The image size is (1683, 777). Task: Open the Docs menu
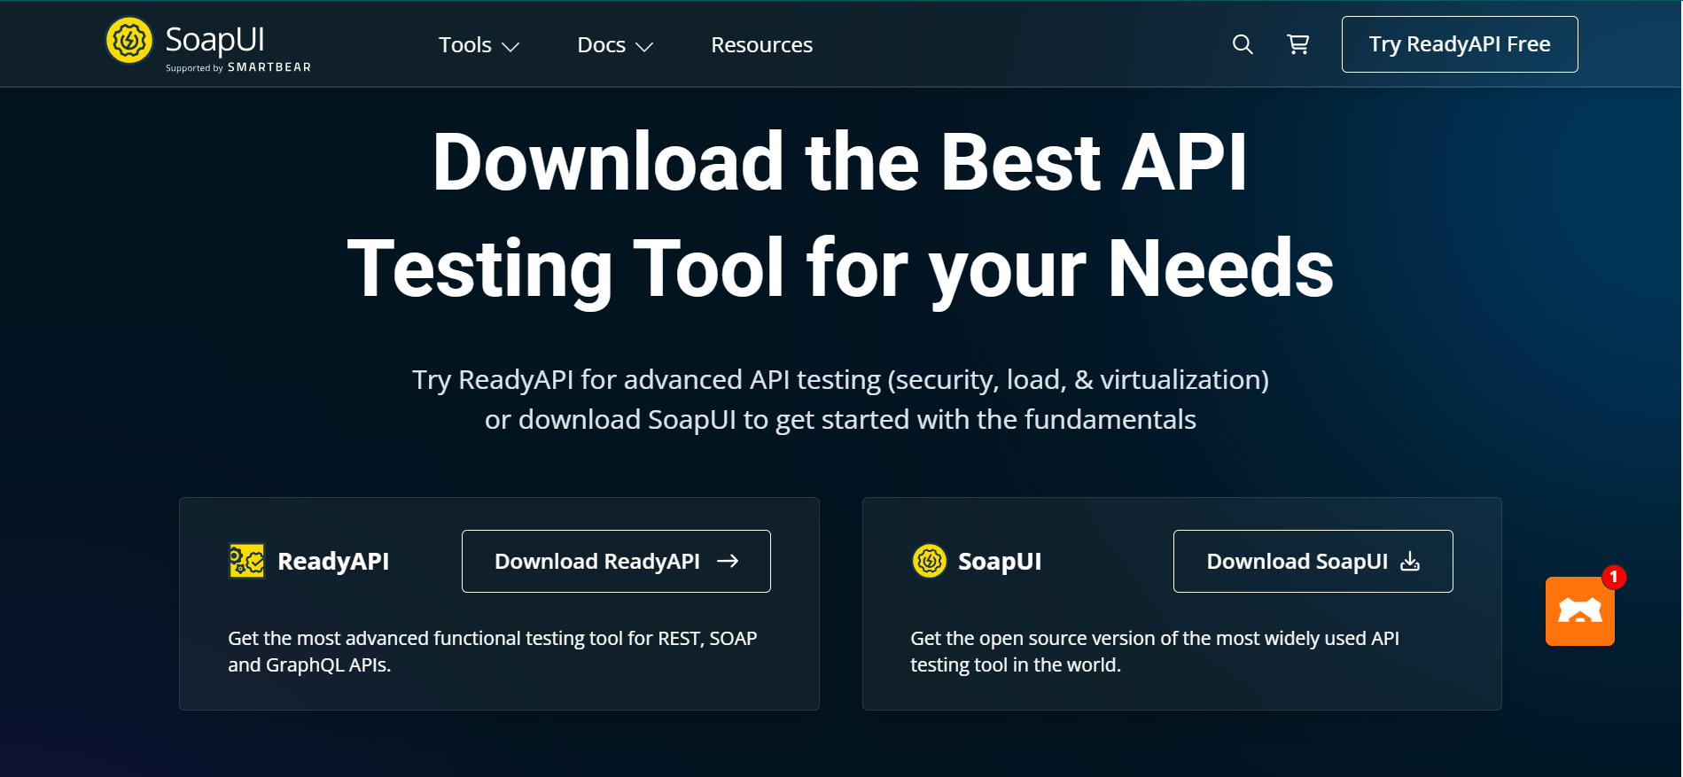click(x=601, y=44)
